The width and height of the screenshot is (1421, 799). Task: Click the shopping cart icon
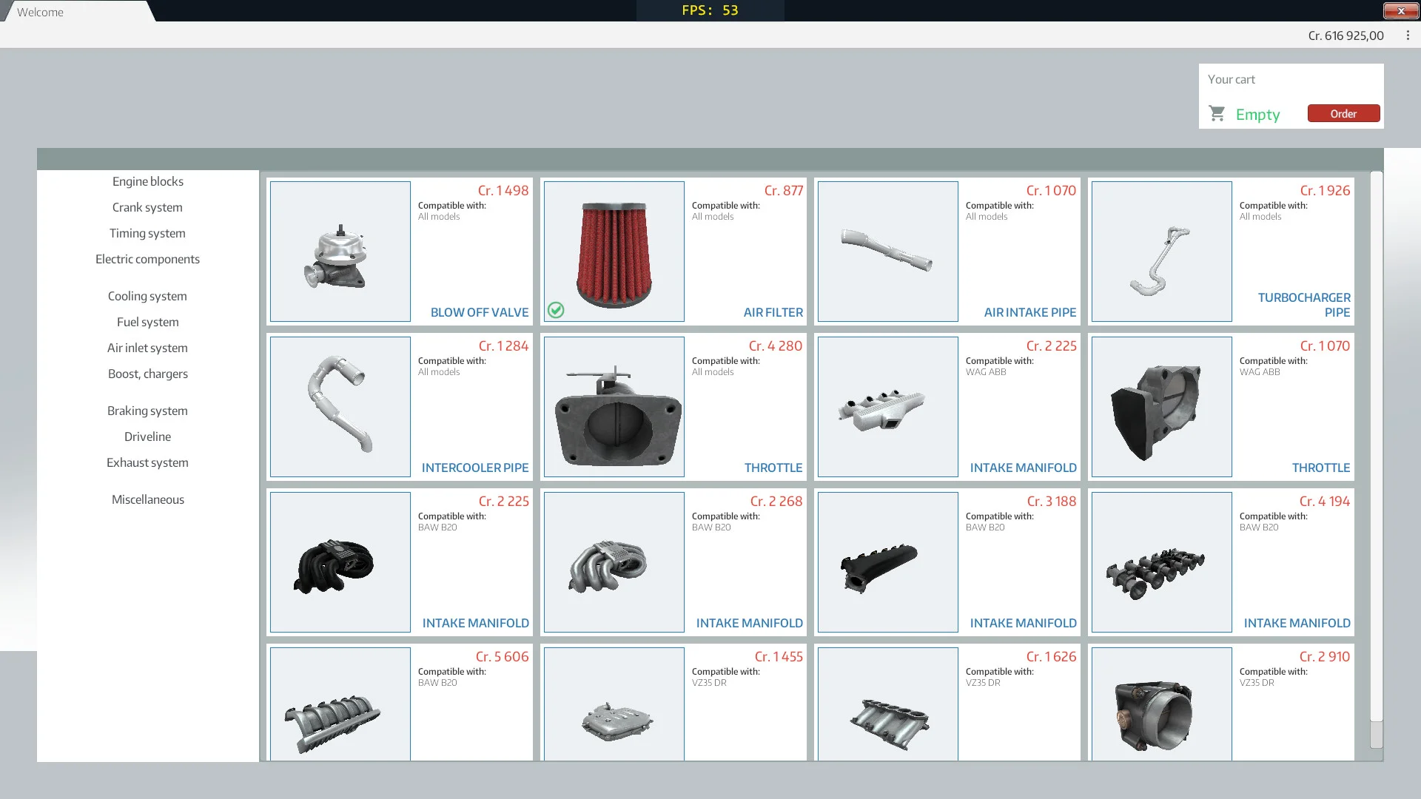pyautogui.click(x=1217, y=113)
